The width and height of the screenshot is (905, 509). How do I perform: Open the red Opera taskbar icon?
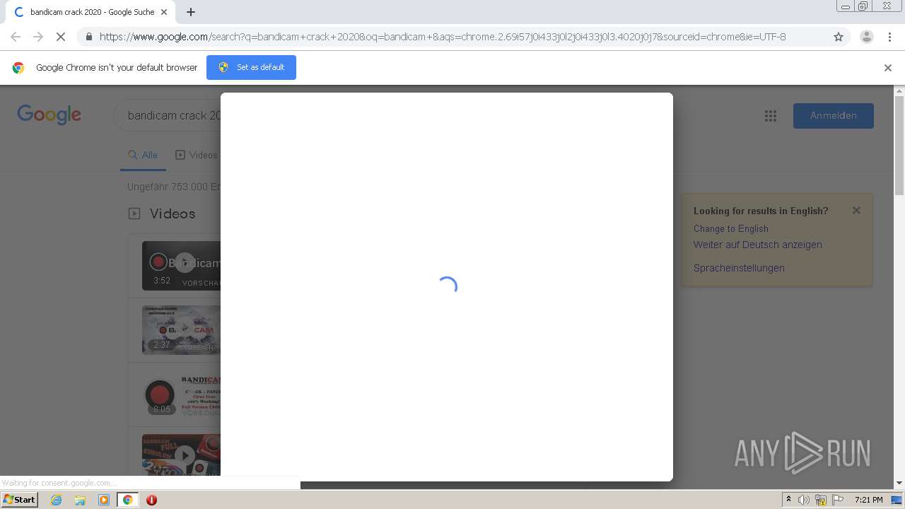point(151,500)
